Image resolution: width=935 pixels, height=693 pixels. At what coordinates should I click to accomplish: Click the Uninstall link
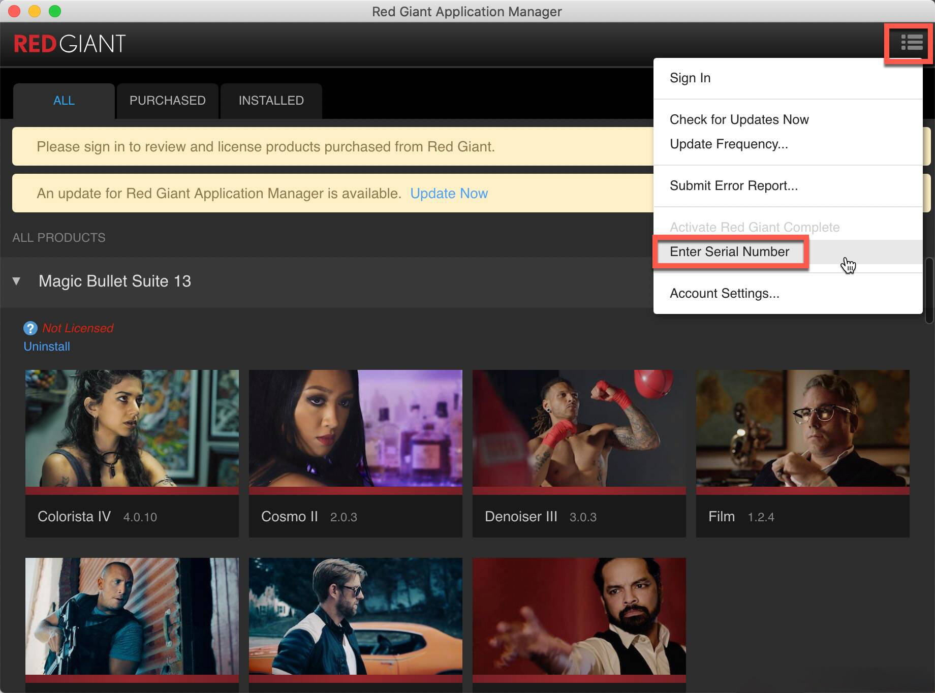47,346
